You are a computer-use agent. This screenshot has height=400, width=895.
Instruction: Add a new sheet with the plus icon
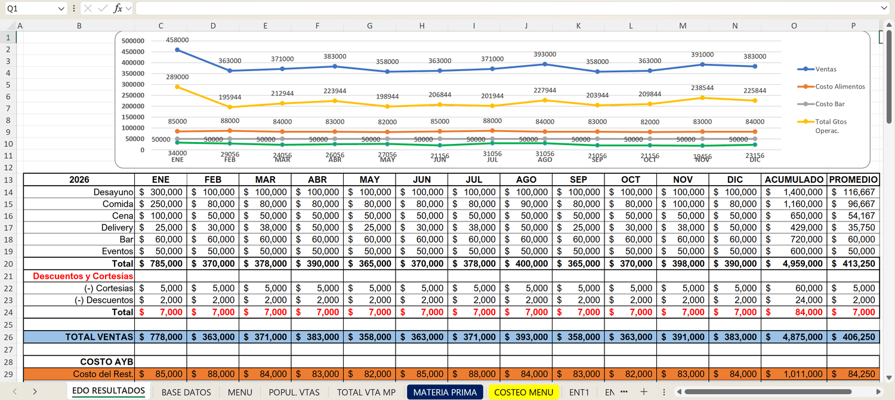643,392
